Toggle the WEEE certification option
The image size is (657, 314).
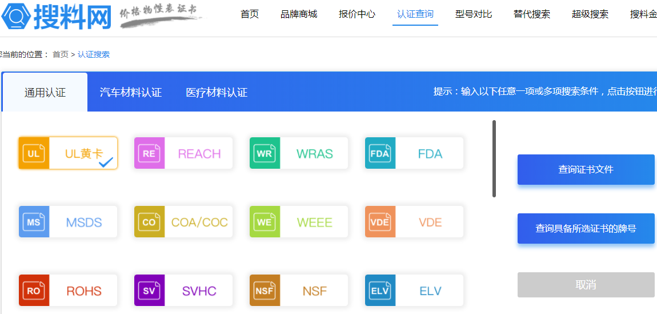coord(299,222)
